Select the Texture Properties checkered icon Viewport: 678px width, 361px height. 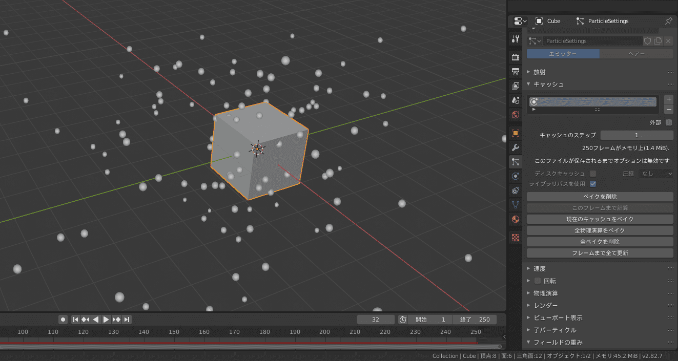tap(515, 237)
